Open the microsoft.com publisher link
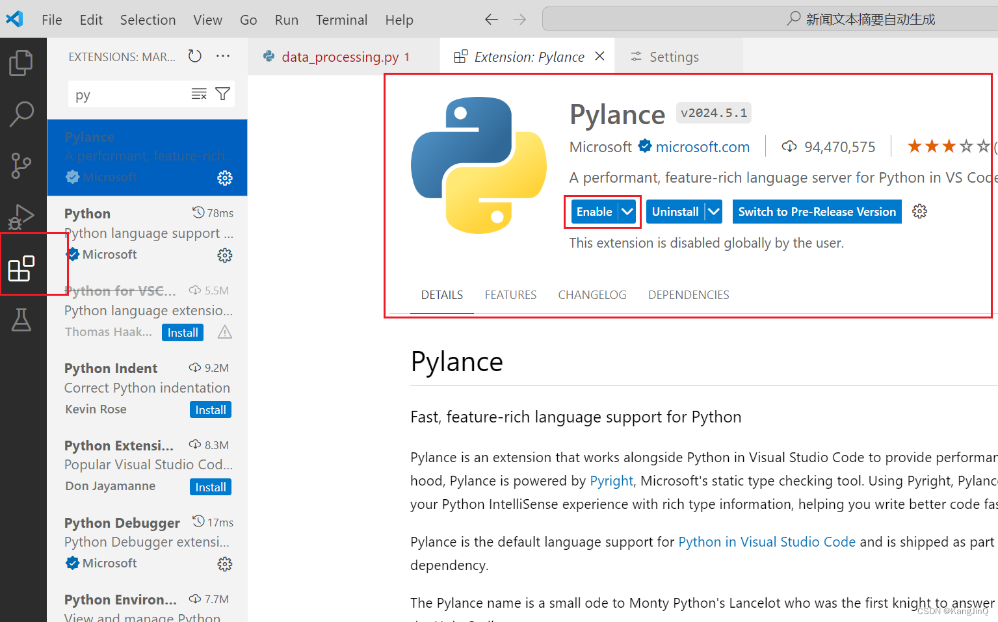The image size is (998, 622). pos(702,147)
